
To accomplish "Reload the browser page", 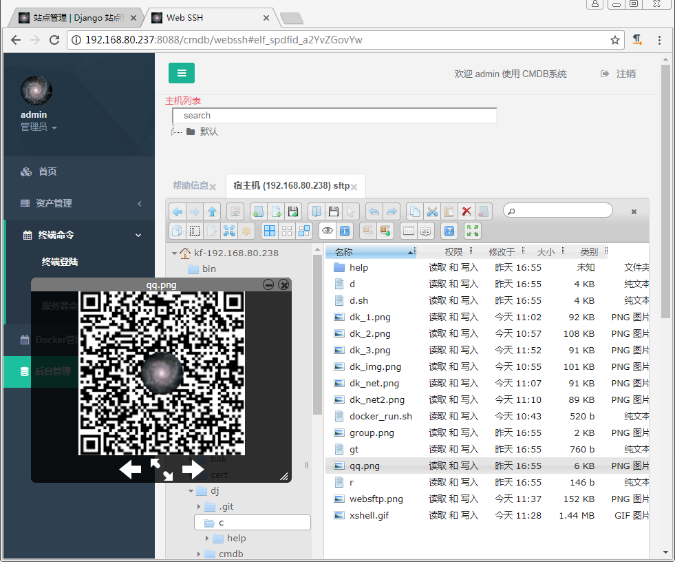I will coord(54,40).
